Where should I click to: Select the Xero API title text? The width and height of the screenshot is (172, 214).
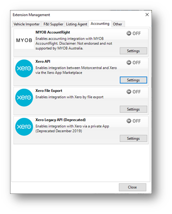[43, 61]
